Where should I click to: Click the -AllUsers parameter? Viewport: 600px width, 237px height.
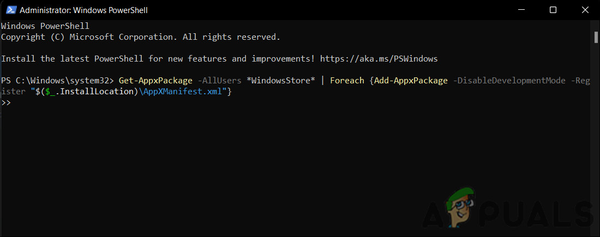[219, 80]
